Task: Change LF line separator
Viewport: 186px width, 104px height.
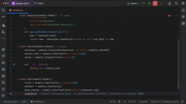Action: (124, 102)
